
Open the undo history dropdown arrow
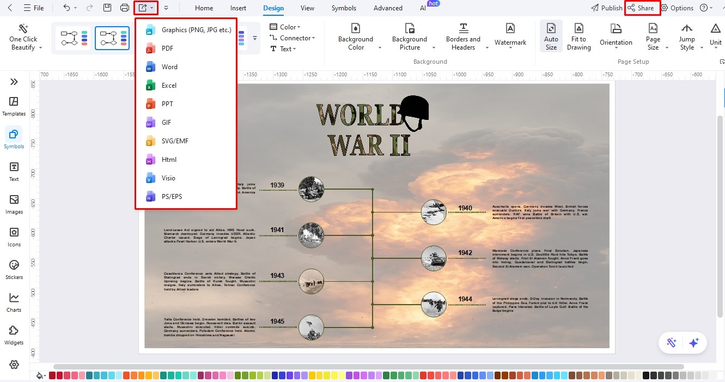(76, 8)
